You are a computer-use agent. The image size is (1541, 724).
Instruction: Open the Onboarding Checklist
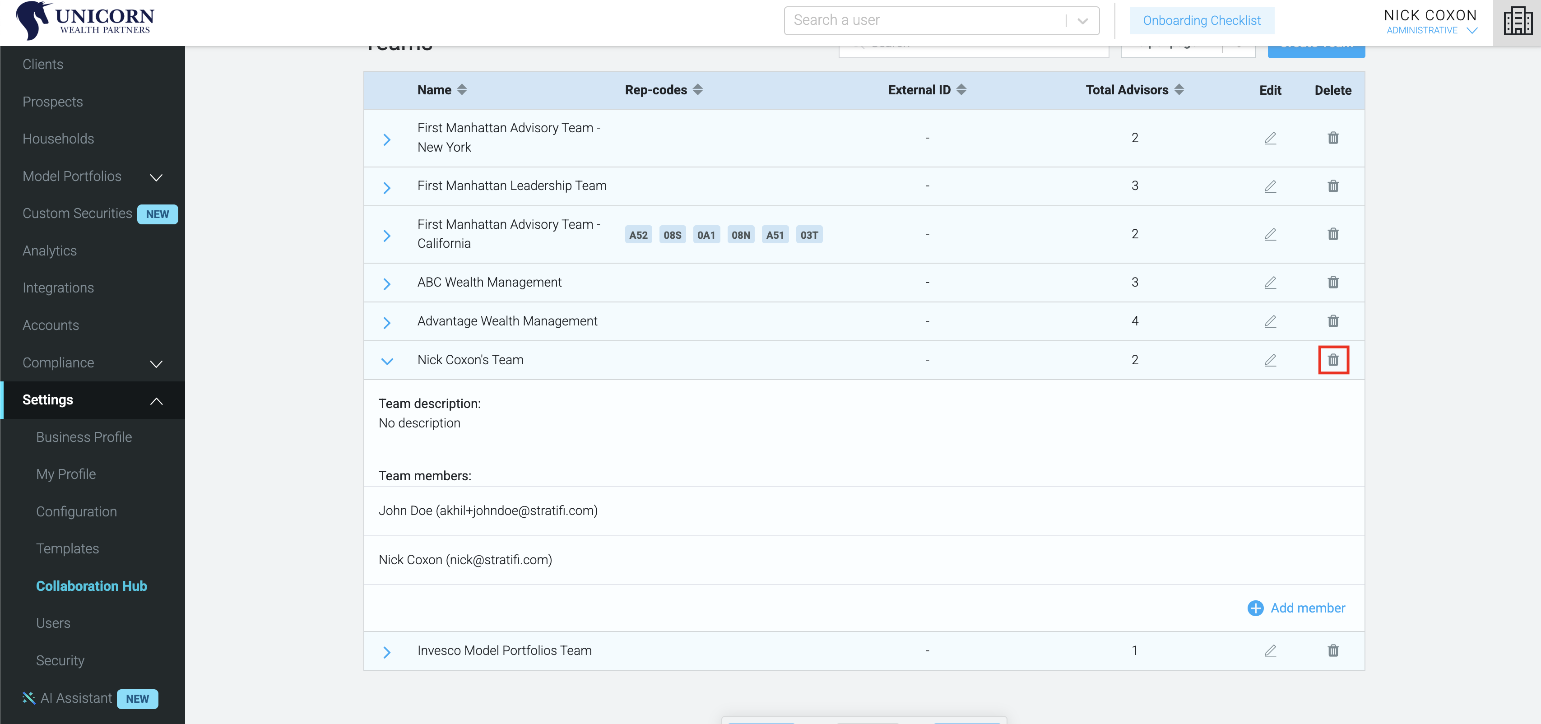click(x=1201, y=20)
